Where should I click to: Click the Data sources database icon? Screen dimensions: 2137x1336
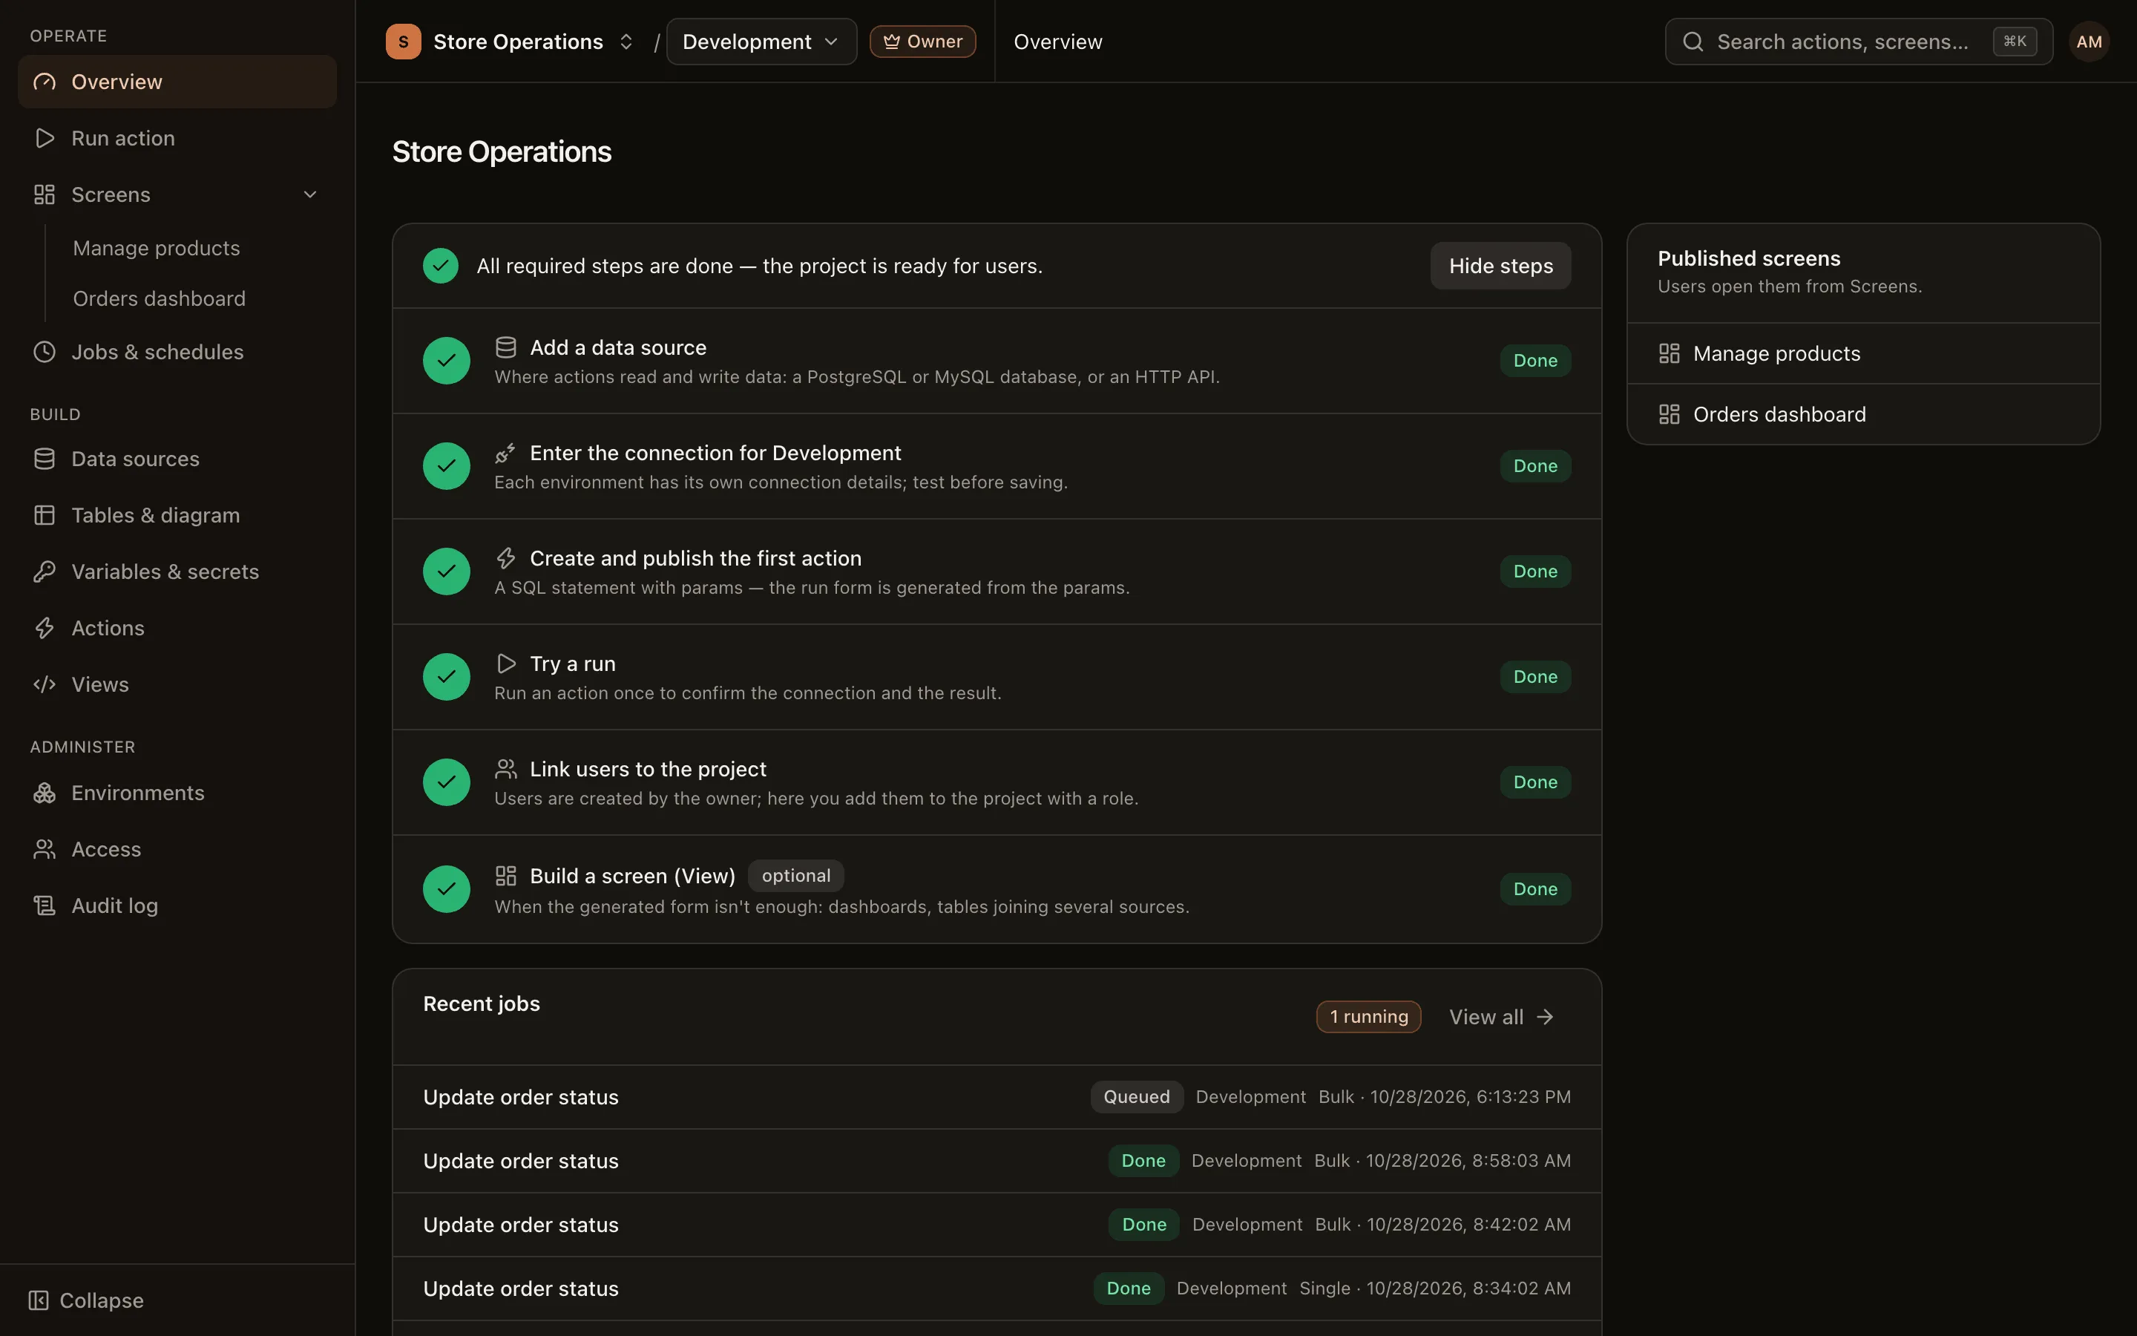45,459
